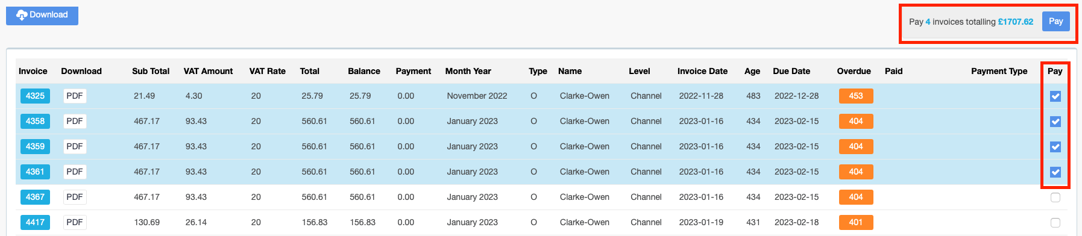
Task: Click overdue badge 404 for invoice 4358
Action: pos(856,121)
